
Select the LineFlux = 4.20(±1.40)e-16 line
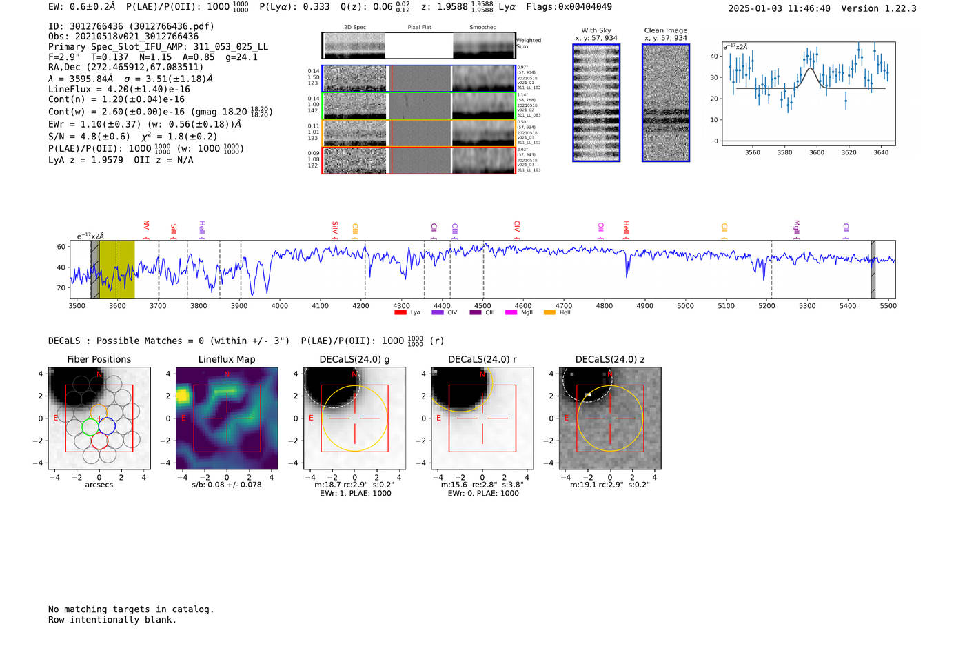coord(119,90)
